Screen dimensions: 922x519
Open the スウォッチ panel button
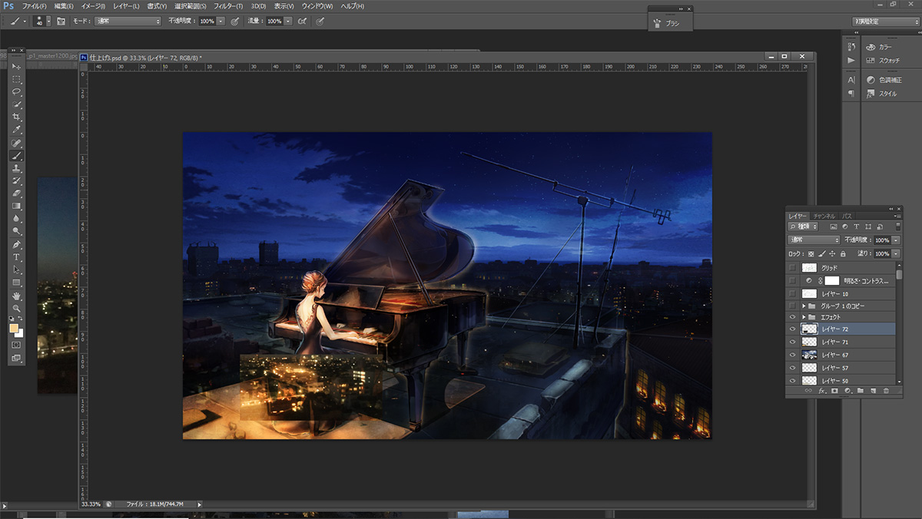coord(884,60)
